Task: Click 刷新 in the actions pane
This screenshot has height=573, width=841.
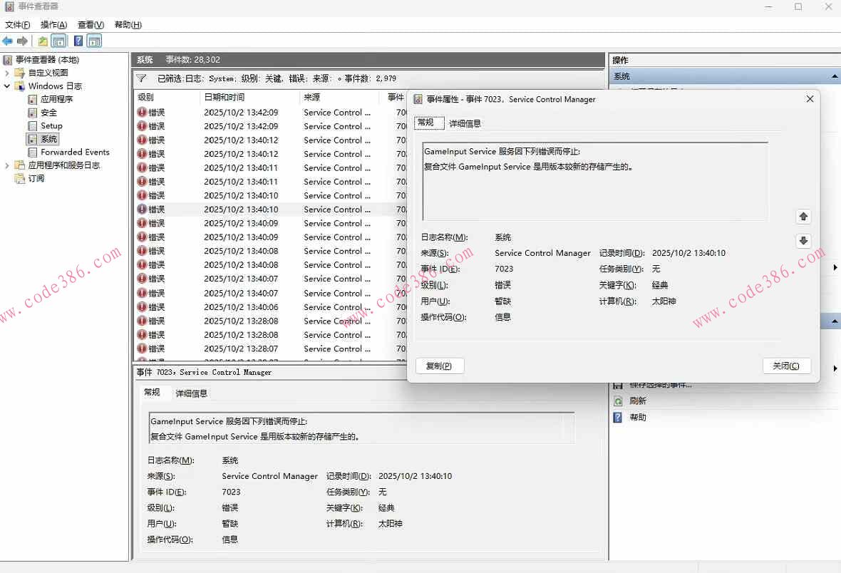Action: 638,401
